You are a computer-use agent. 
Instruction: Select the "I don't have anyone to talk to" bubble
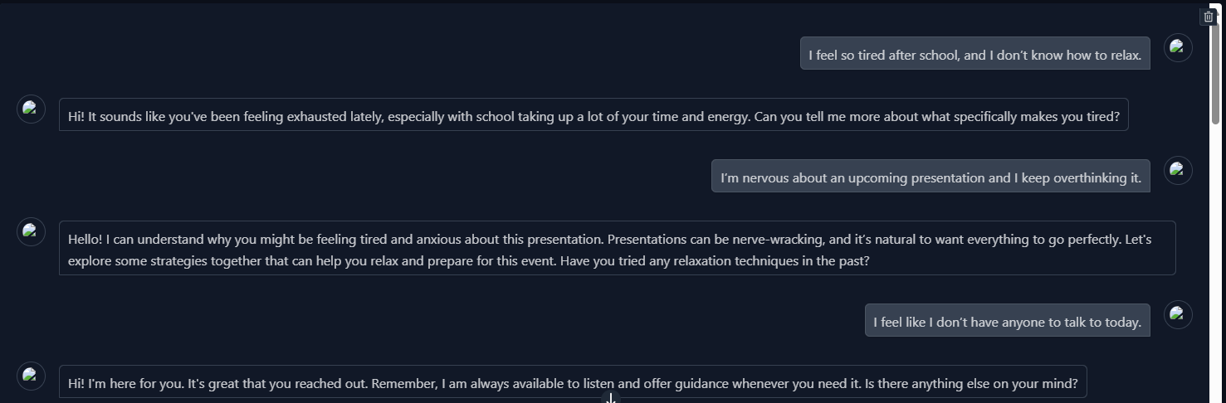pyautogui.click(x=1007, y=320)
